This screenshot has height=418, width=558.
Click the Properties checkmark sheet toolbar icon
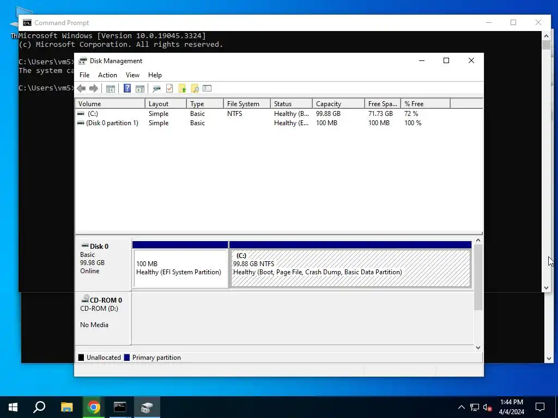169,89
